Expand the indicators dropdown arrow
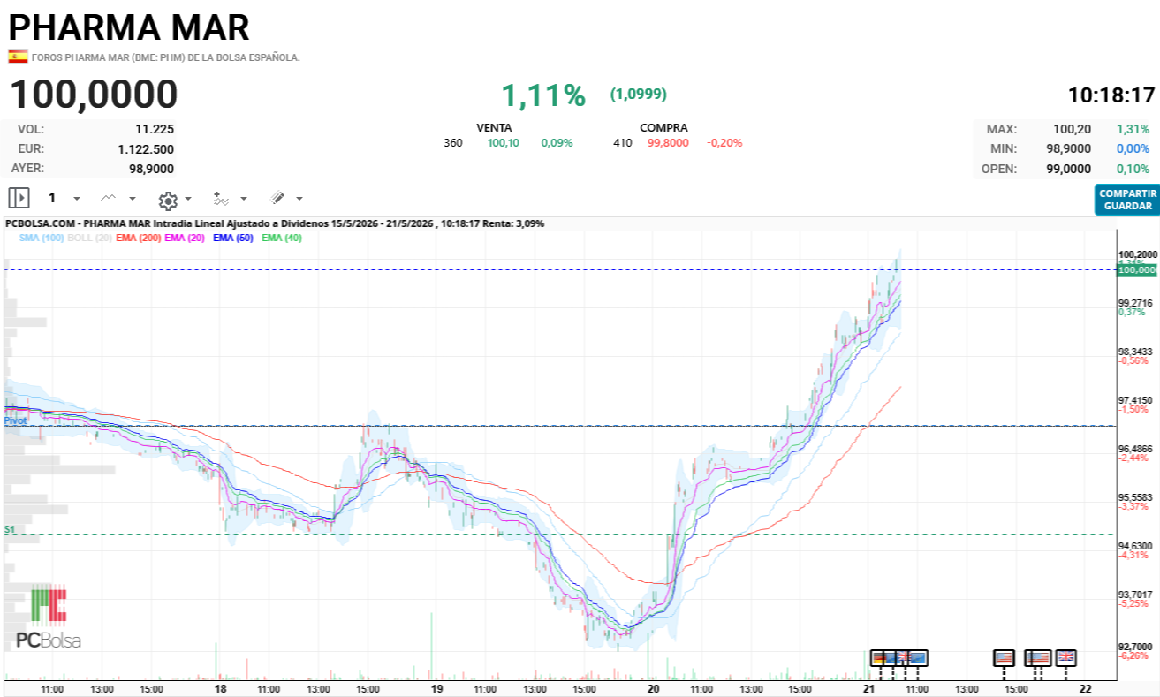Viewport: 1160px width, 697px height. coord(244,199)
